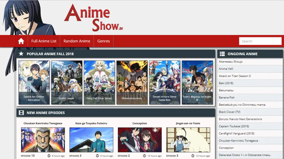Screen dimensions: 284x159
Task: Open Sword Art Online Alicization poster
Action: point(34,82)
